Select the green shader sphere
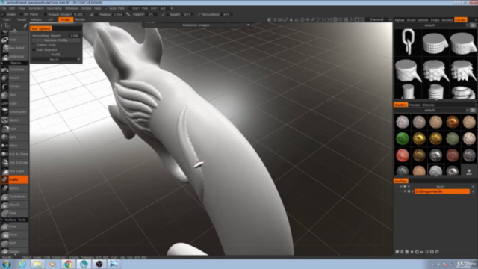Viewport: 478px width, 269px height. [x=402, y=138]
